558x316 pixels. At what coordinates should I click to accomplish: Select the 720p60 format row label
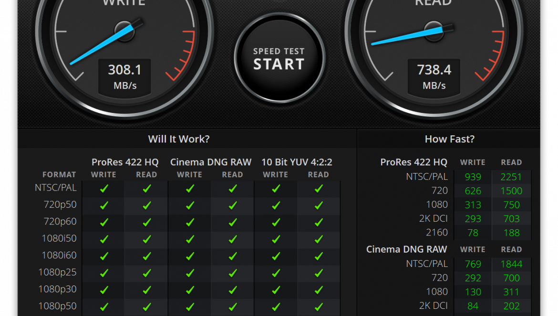pyautogui.click(x=60, y=222)
